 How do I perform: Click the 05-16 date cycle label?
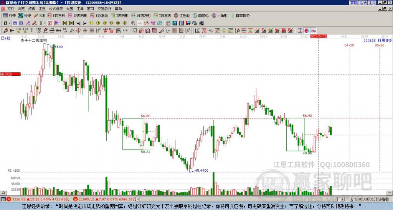[380, 45]
